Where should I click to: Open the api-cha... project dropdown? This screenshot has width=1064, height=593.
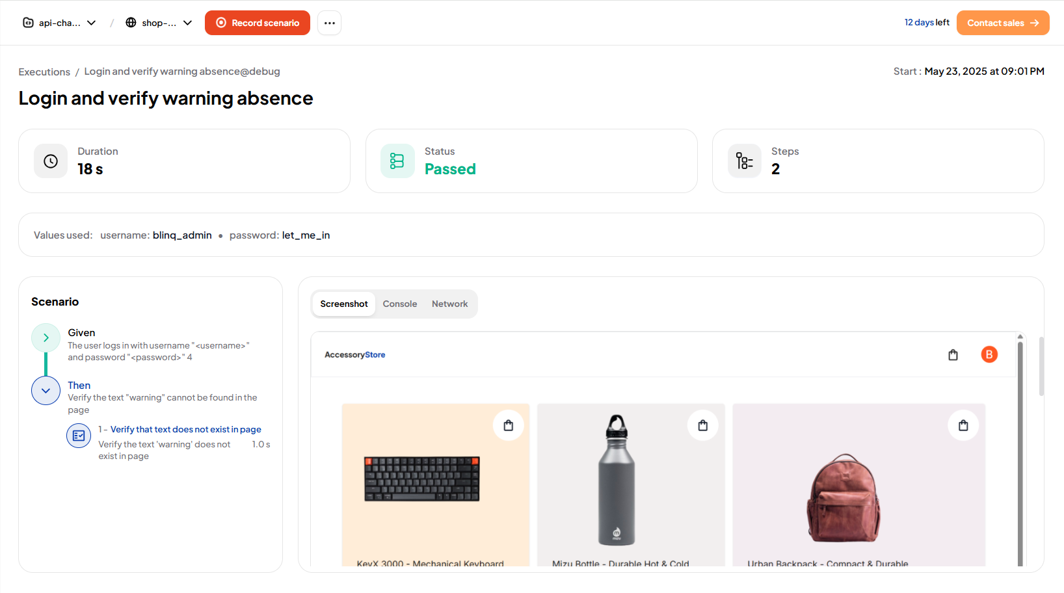click(x=60, y=23)
